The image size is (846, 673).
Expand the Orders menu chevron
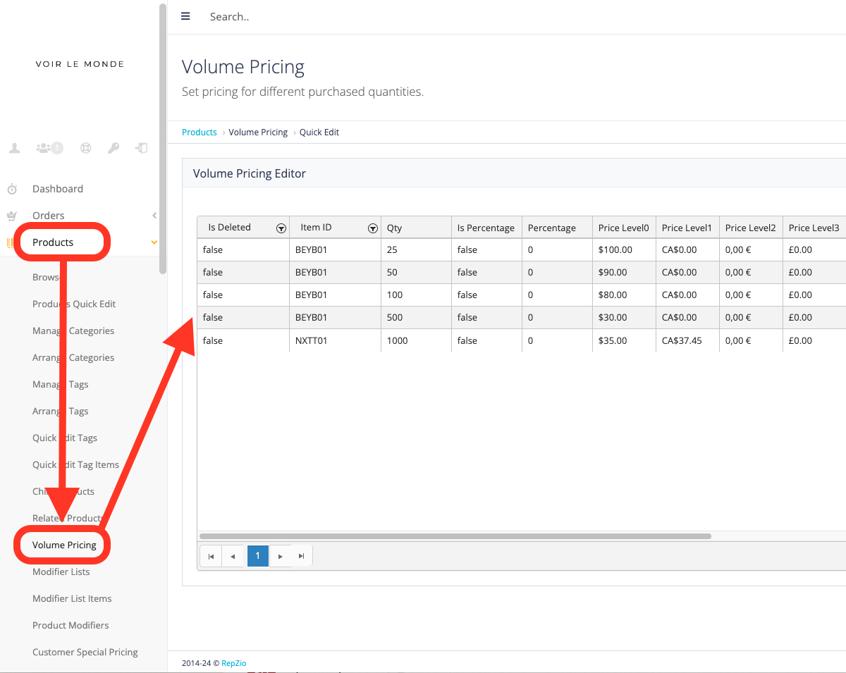pos(154,216)
